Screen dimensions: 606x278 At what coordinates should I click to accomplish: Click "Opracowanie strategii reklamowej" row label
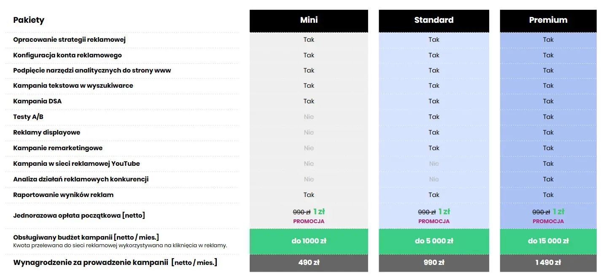(69, 40)
